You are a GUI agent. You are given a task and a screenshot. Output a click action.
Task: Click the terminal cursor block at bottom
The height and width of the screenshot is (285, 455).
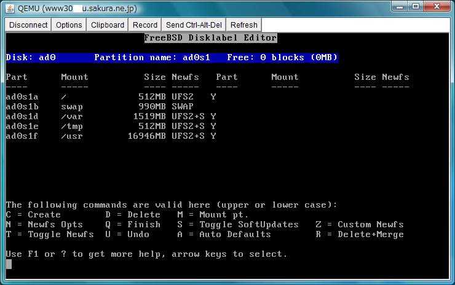pos(9,264)
